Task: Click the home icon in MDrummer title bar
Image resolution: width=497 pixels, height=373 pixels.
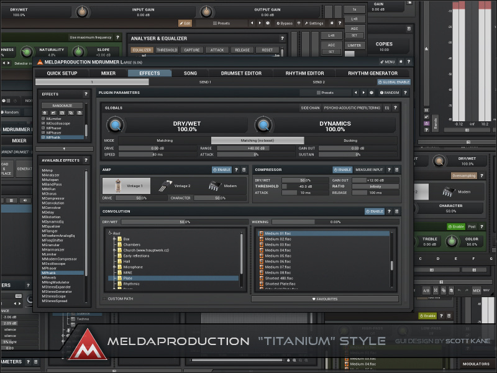Action: 401,62
